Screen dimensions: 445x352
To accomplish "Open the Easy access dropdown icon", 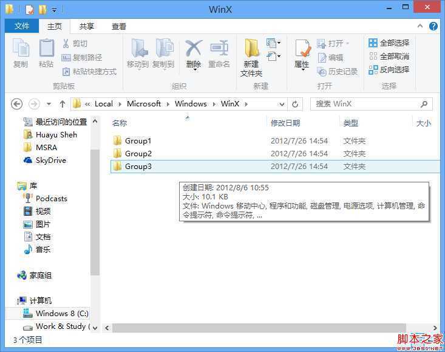I will (273, 57).
